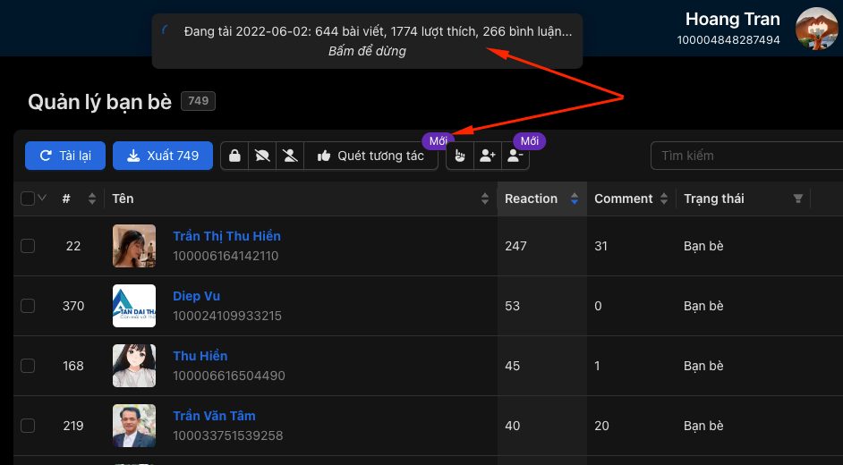Viewport: 843px width, 465px height.
Task: Click Bạn bè status in Diep Vu row
Action: (703, 306)
